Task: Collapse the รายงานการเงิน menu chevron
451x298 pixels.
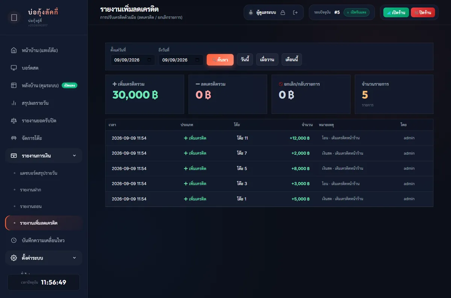Action: [74, 156]
